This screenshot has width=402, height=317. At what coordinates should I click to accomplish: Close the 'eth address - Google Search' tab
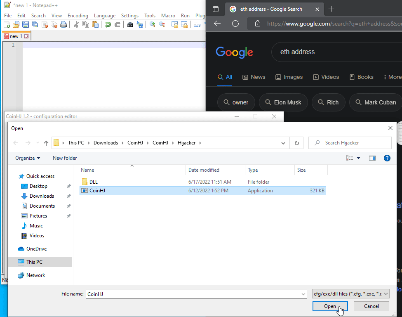tap(317, 9)
